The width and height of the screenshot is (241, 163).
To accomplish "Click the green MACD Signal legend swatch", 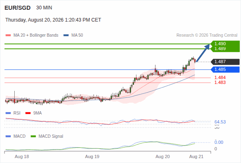I will (33, 137).
